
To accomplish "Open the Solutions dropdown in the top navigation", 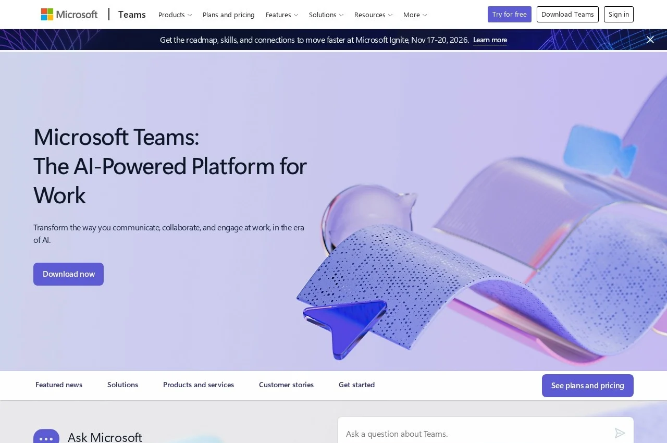I will coord(326,15).
